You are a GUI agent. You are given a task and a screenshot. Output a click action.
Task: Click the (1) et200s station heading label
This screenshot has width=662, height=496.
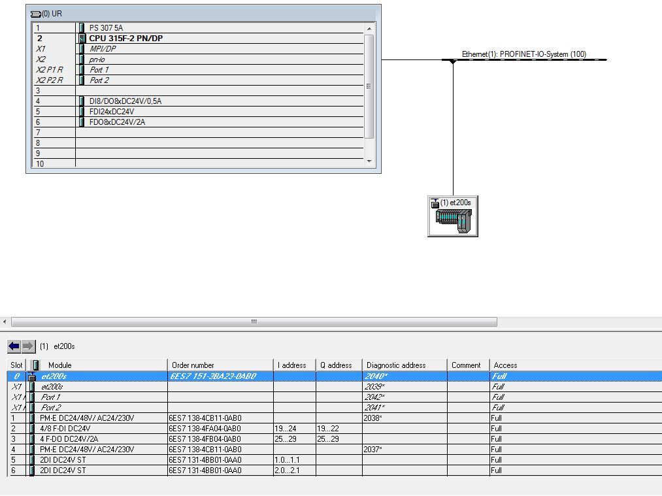(58, 346)
